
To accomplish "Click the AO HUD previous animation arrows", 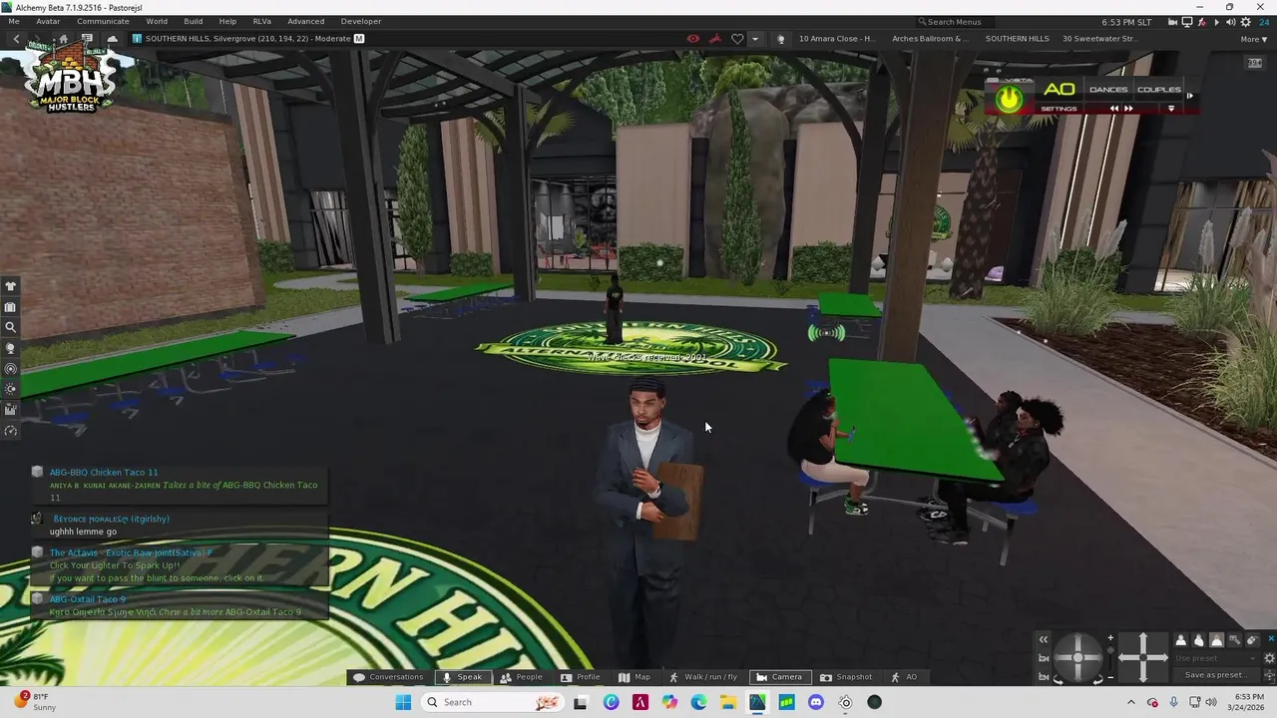I will pos(1114,109).
